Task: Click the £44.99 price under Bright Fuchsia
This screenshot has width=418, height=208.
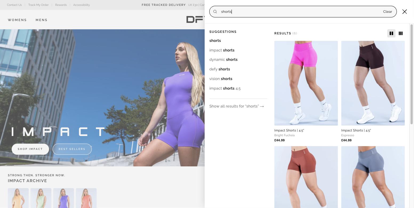Action: pyautogui.click(x=279, y=140)
